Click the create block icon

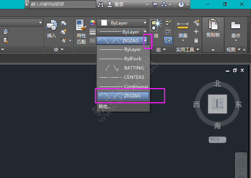pyautogui.click(x=64, y=23)
